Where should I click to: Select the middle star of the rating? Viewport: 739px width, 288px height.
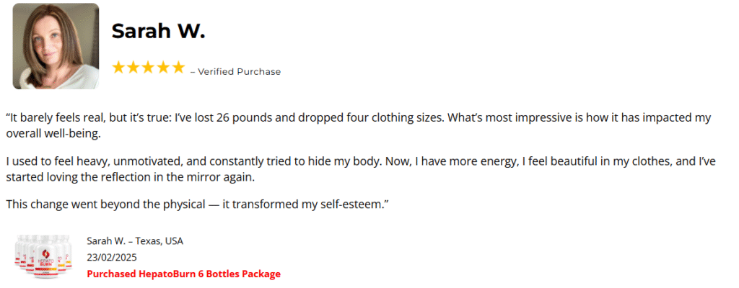(x=149, y=68)
